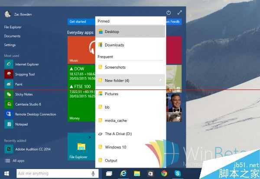Open the cat photo tile
260x179 pixels.
click(x=174, y=117)
